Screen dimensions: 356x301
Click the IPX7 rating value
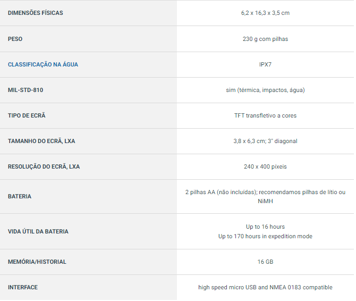click(265, 64)
